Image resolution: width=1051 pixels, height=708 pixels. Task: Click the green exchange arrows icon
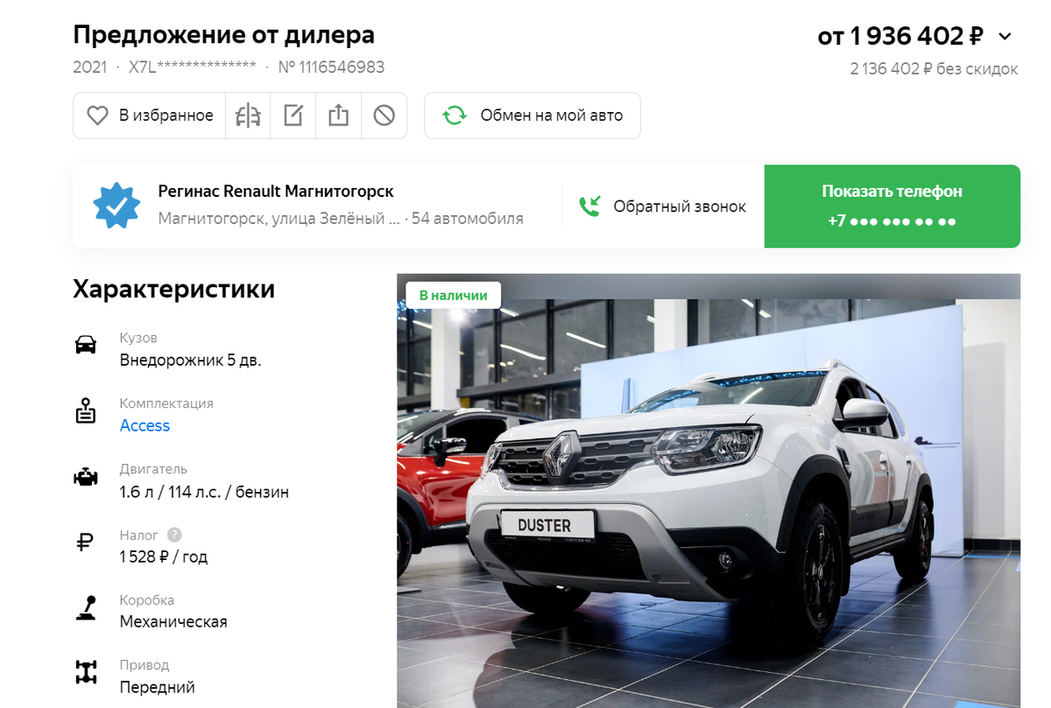click(x=455, y=116)
